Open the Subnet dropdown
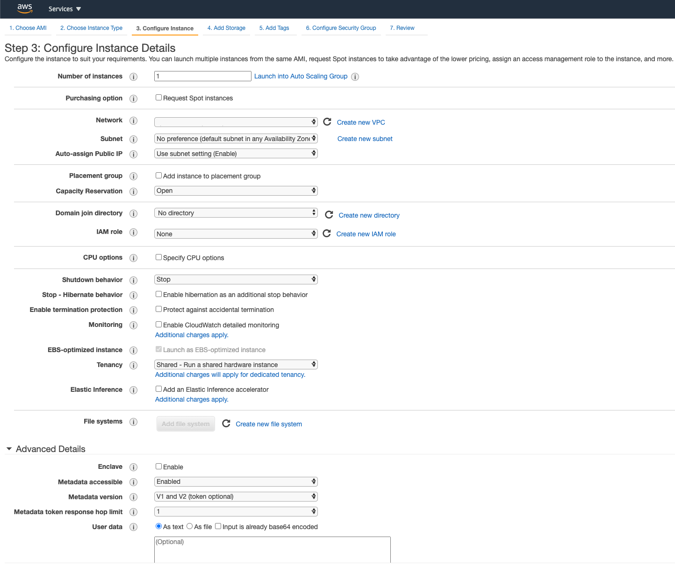675x587 pixels. coord(236,139)
